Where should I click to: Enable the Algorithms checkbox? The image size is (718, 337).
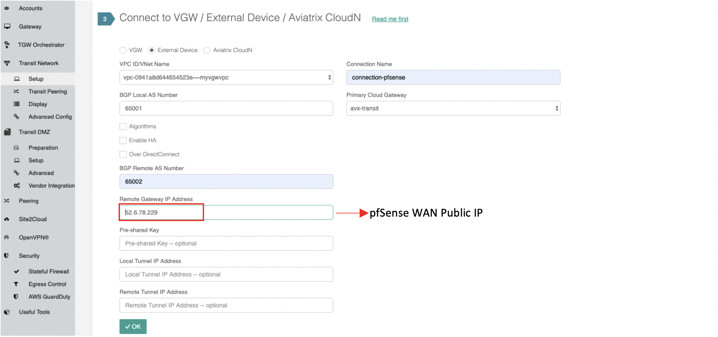123,126
